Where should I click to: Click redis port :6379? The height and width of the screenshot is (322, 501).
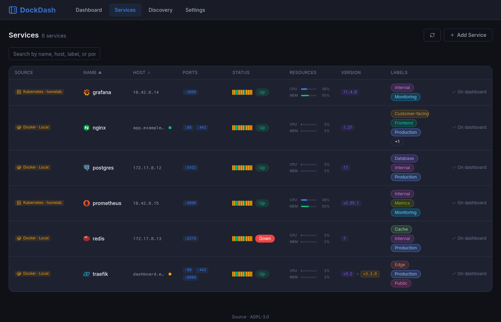tap(191, 239)
